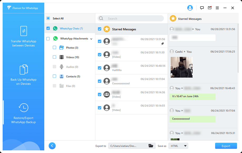
Task: Select avatar of chat dated 10:14:03
Action: [x=107, y=108]
